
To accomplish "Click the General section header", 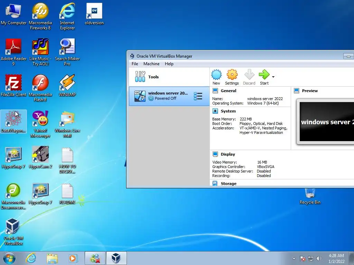I will (x=229, y=91).
